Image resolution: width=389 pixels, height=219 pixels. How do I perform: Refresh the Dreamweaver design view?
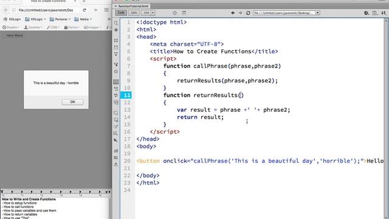pyautogui.click(x=248, y=13)
